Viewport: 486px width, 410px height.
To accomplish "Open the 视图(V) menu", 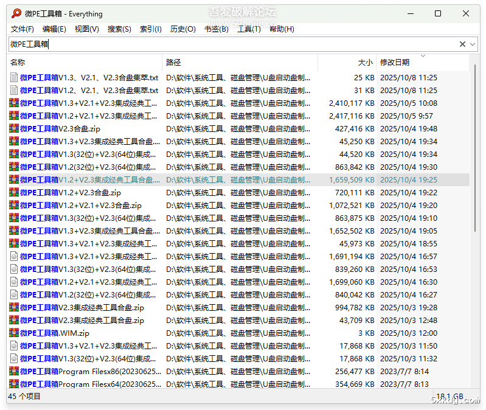I will (87, 29).
